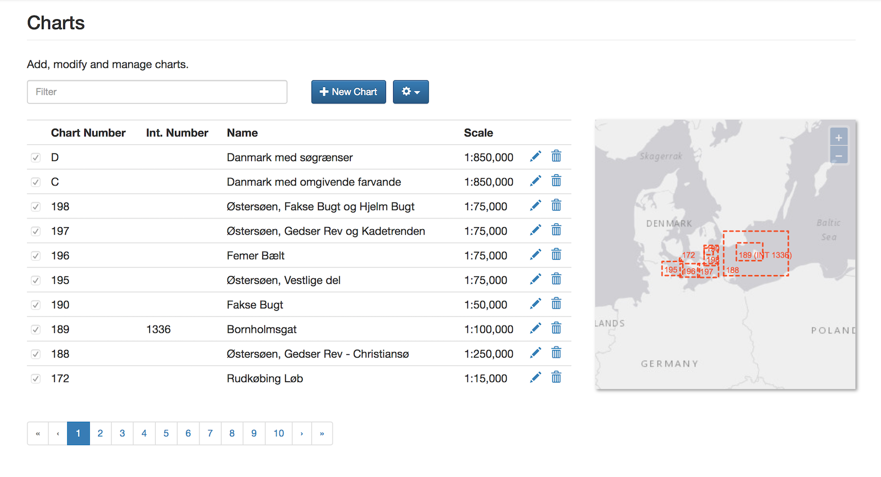The image size is (881, 477).
Task: Go to page 7
Action: pos(210,434)
